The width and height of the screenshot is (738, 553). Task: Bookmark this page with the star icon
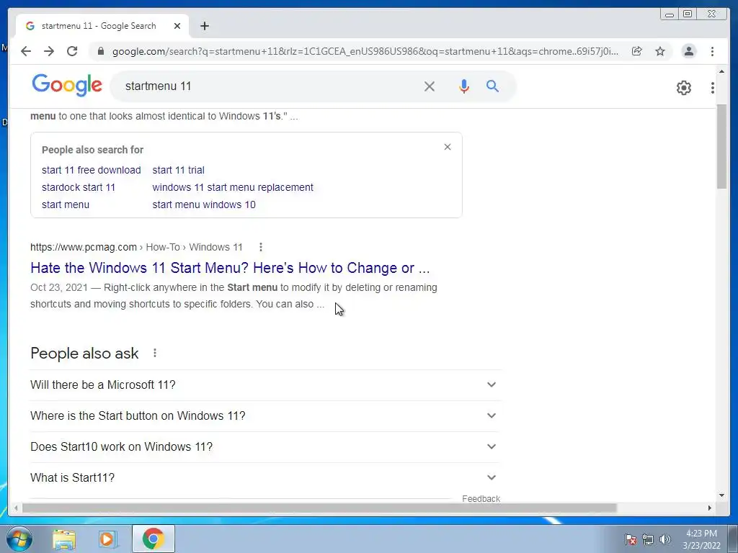[660, 51]
